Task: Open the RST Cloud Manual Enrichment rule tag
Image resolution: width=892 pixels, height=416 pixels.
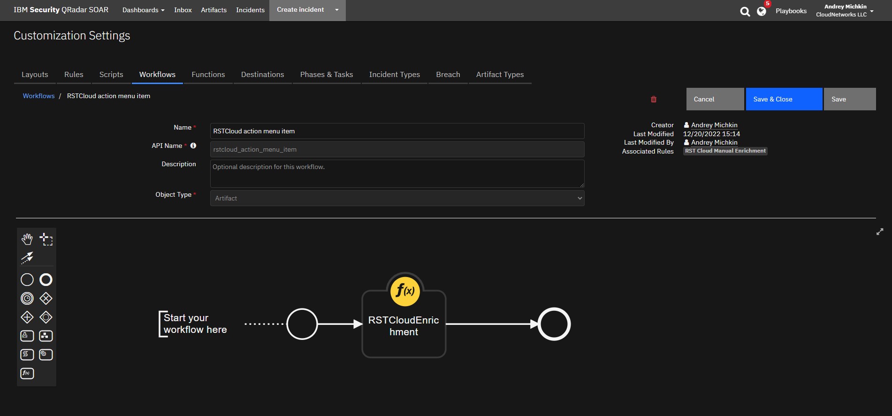Action: coord(725,151)
